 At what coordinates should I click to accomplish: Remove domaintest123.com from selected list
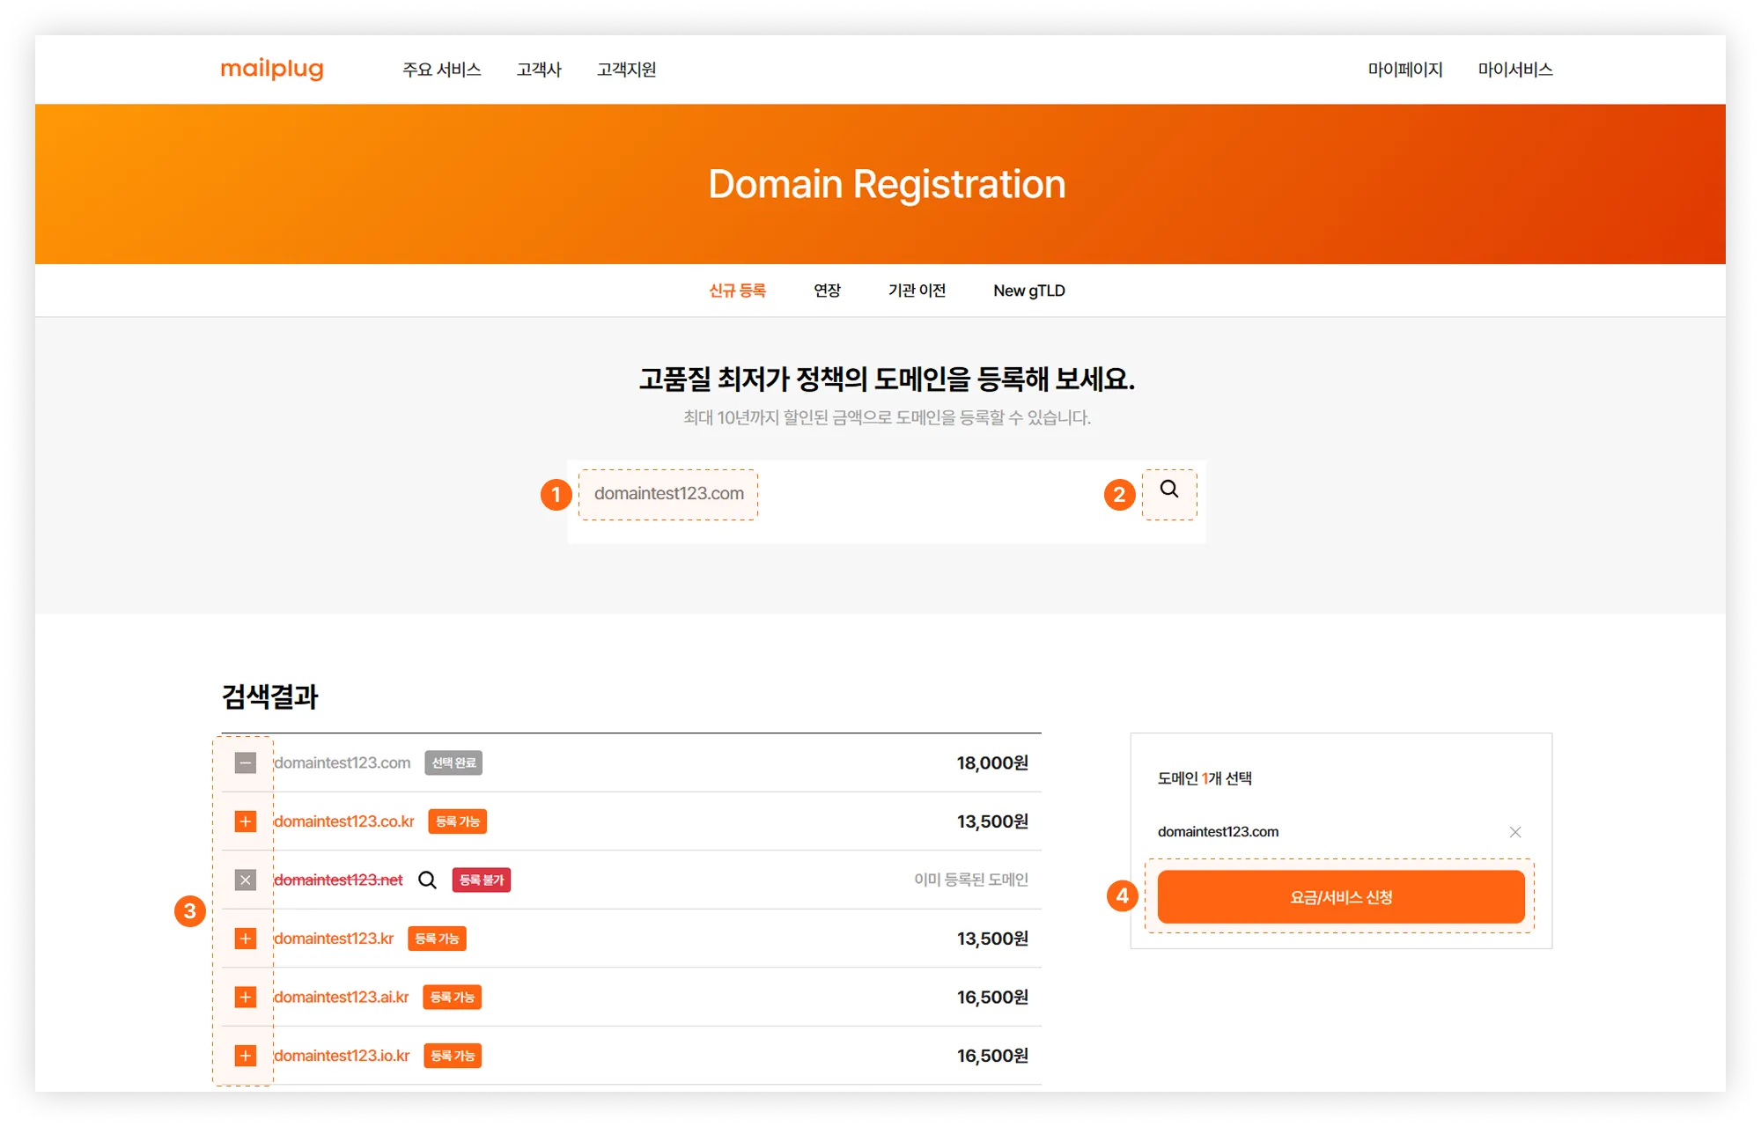(1514, 832)
